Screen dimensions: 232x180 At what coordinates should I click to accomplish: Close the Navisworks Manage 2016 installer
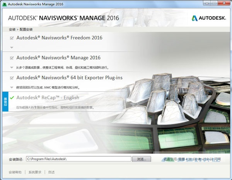click(224, 3)
